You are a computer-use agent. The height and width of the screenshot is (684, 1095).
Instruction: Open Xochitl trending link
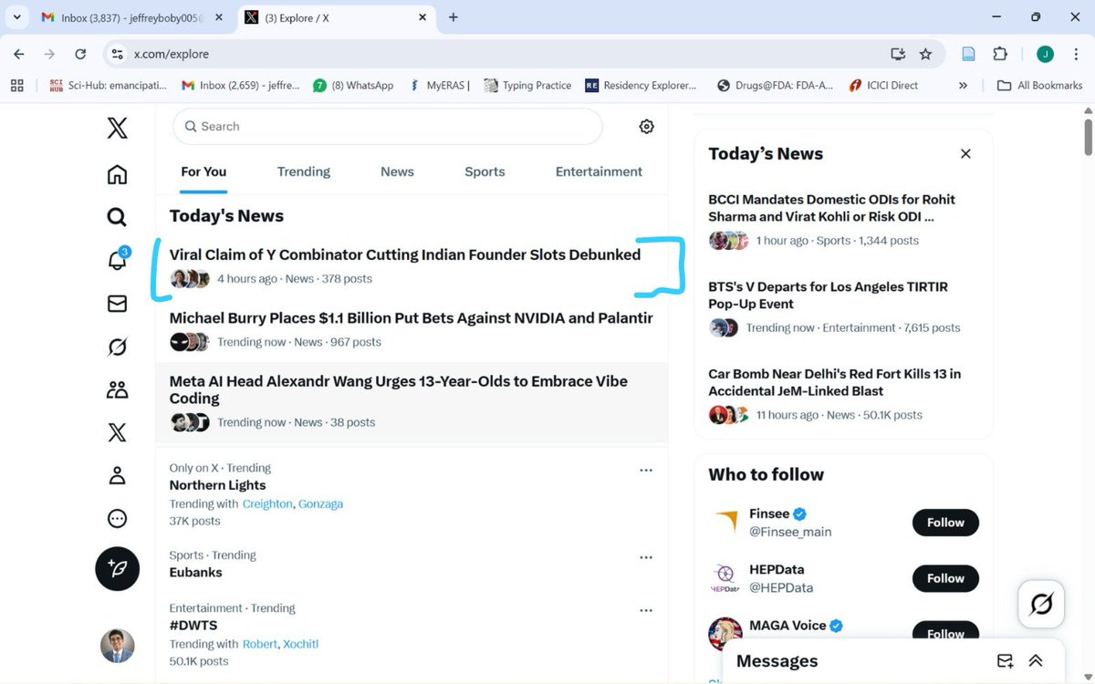(x=300, y=644)
